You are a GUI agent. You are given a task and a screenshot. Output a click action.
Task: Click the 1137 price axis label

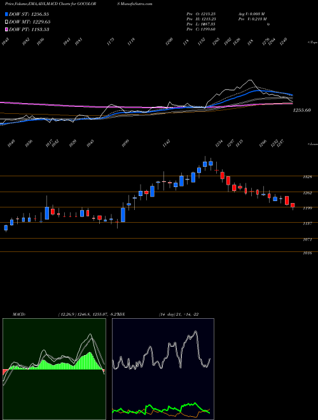coord(307,223)
